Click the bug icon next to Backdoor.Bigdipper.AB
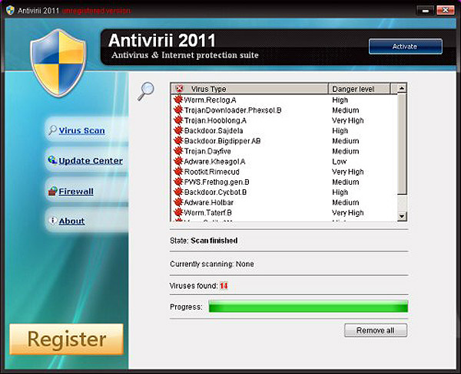 (178, 140)
